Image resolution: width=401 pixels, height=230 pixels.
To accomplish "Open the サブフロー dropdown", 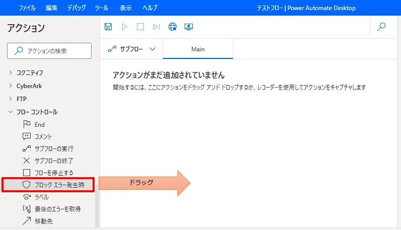I will [132, 49].
